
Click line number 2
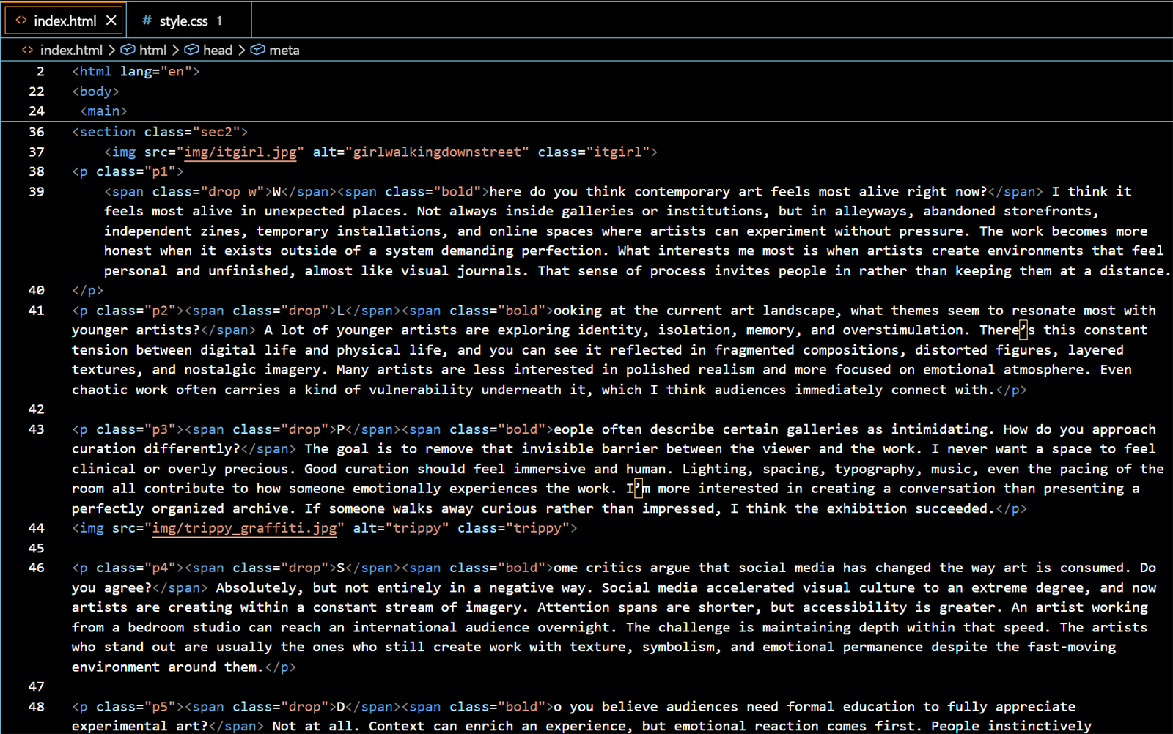point(40,72)
